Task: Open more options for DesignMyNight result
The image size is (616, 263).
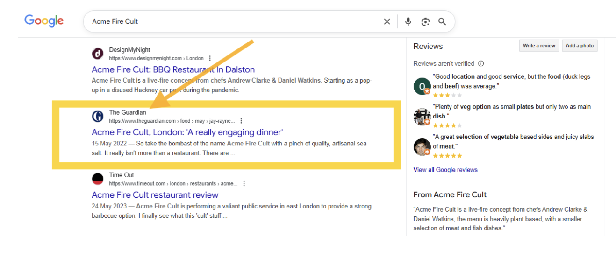Action: [210, 58]
